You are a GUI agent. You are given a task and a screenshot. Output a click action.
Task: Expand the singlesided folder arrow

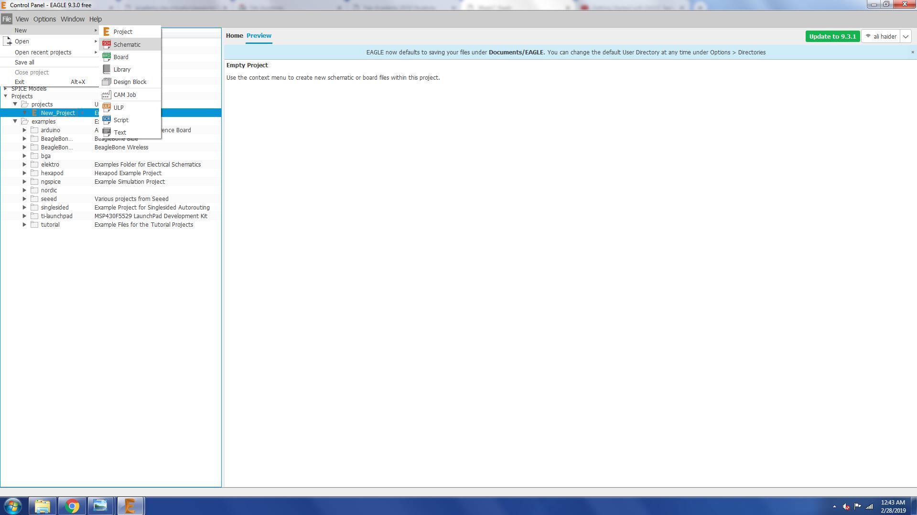(x=25, y=207)
